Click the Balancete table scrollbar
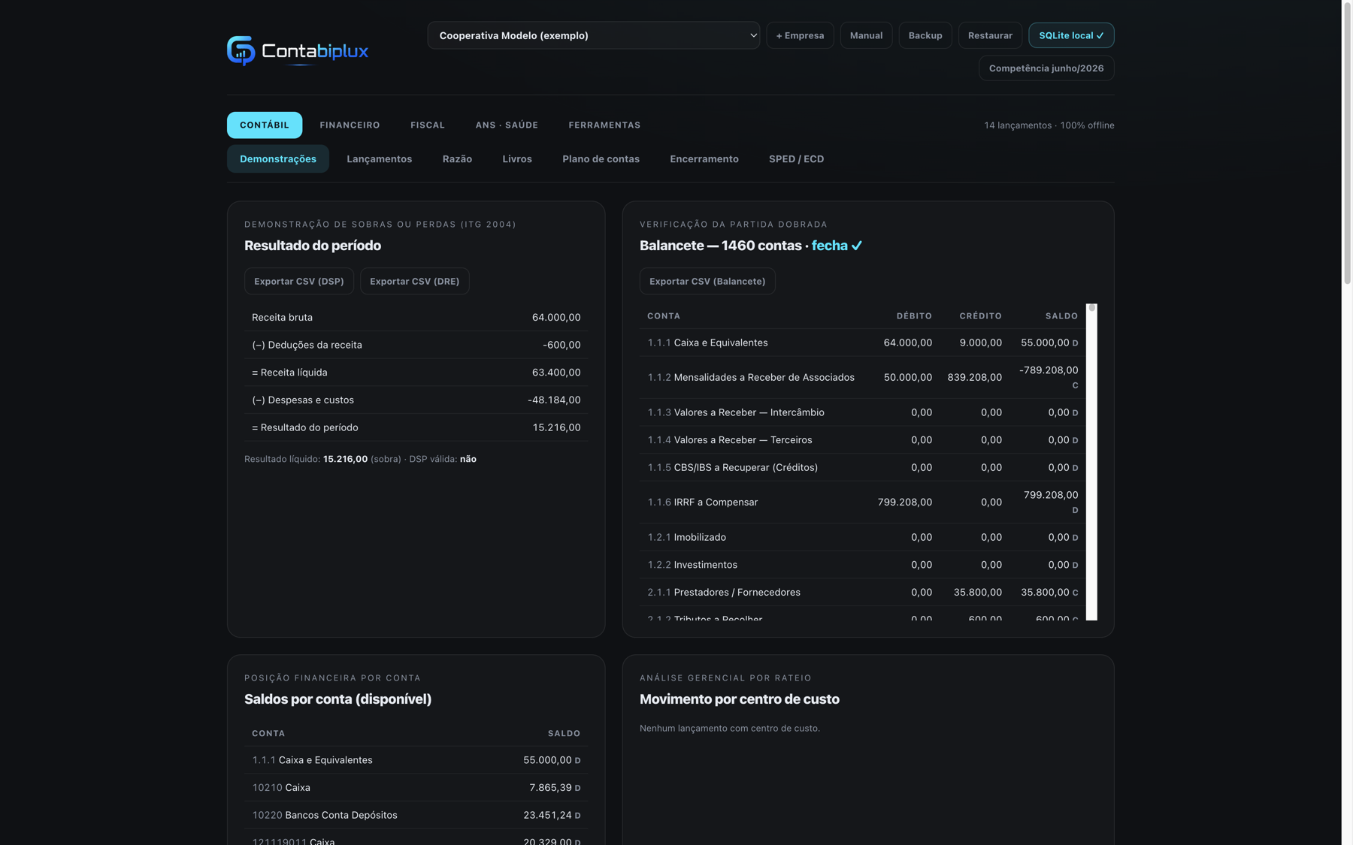Image resolution: width=1353 pixels, height=845 pixels. tap(1091, 462)
